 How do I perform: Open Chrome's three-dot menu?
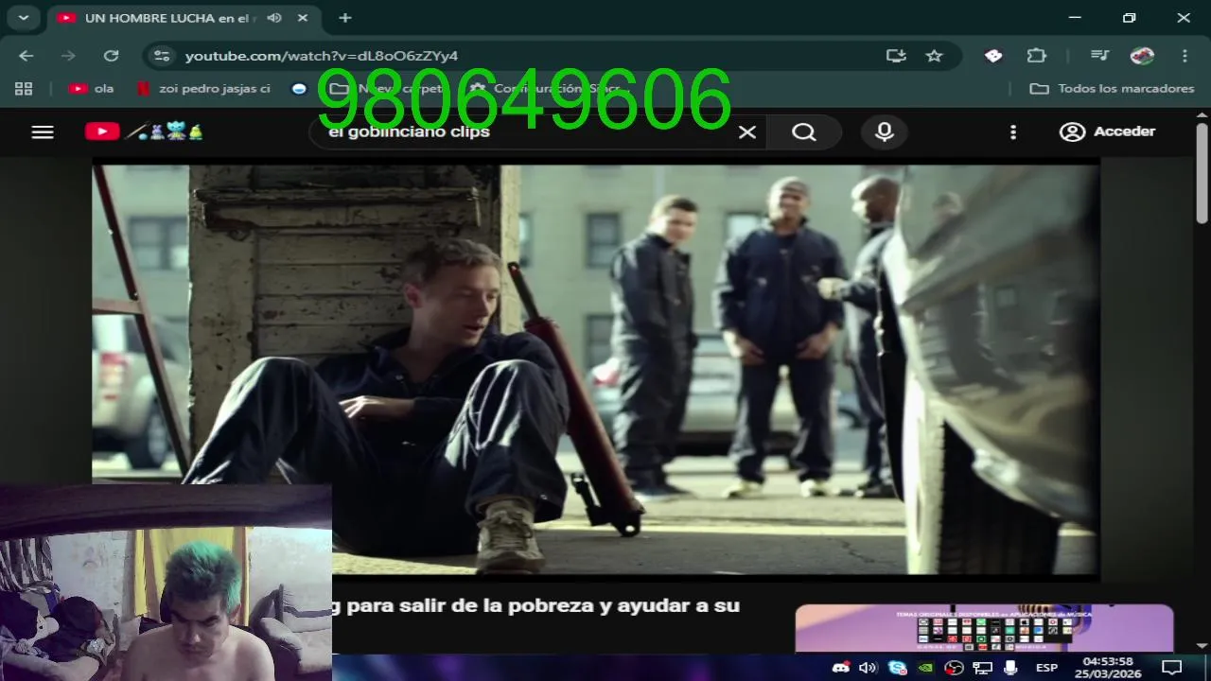click(1185, 56)
